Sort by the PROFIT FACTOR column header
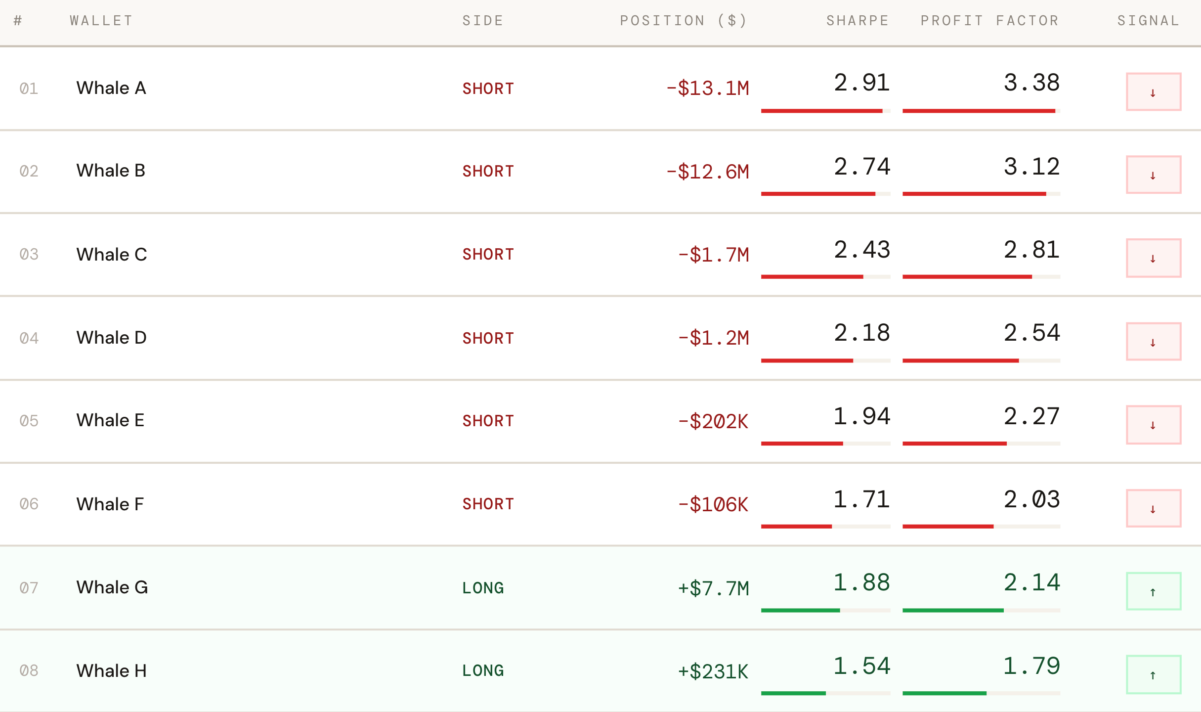The image size is (1201, 712). 989,21
